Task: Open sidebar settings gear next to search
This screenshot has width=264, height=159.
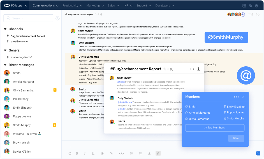Action: tap(57, 18)
